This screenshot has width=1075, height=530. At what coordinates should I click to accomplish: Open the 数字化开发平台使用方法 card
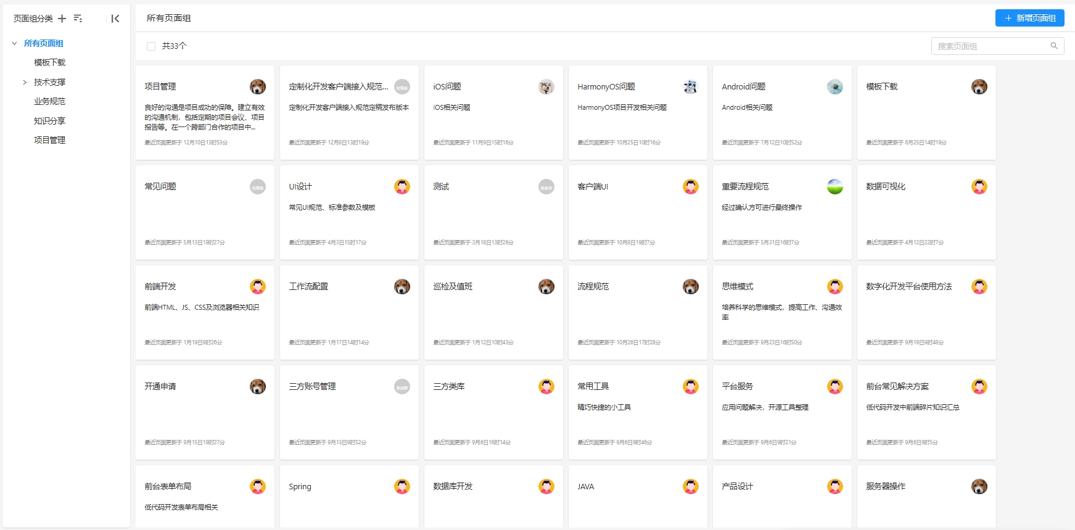pyautogui.click(x=926, y=313)
